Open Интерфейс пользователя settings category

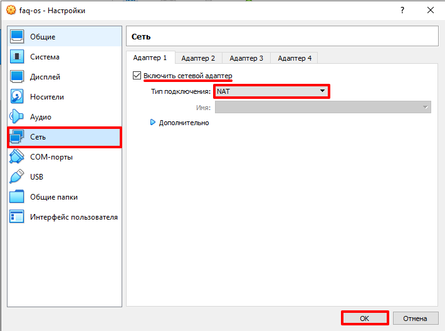65,216
